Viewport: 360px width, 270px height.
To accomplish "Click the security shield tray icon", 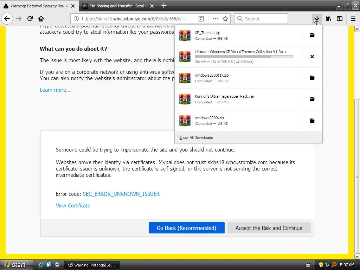I will (321, 265).
